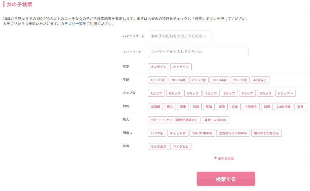Select the いつでも option
310x191 pixels.
click(157, 133)
